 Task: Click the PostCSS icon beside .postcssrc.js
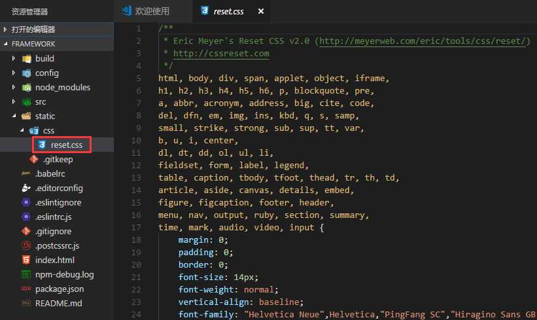coord(26,245)
